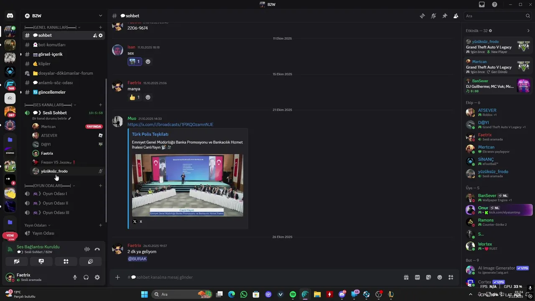Open güncellemeler channel
This screenshot has width=535, height=301.
[64, 92]
